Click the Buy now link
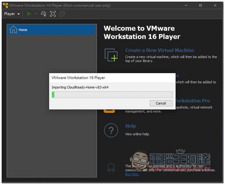This screenshot has height=185, width=225. (x=132, y=174)
